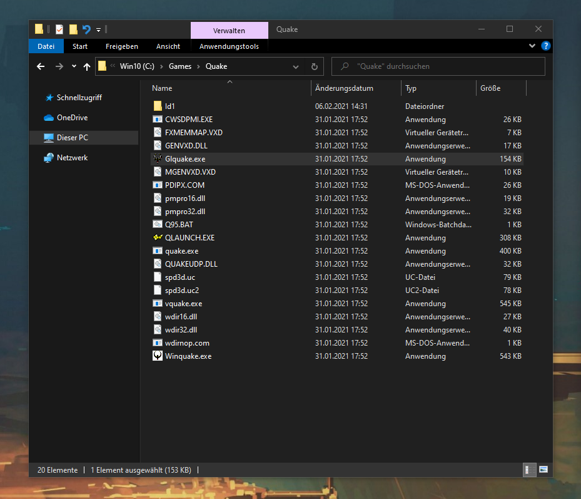Screen dimensions: 581x499
Task: Click the Q95.BAT batch file icon
Action: coord(158,225)
